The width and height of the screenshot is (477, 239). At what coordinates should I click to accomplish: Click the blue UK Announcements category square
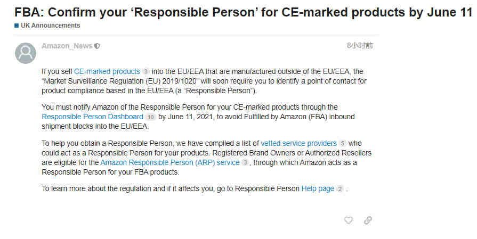coord(17,26)
